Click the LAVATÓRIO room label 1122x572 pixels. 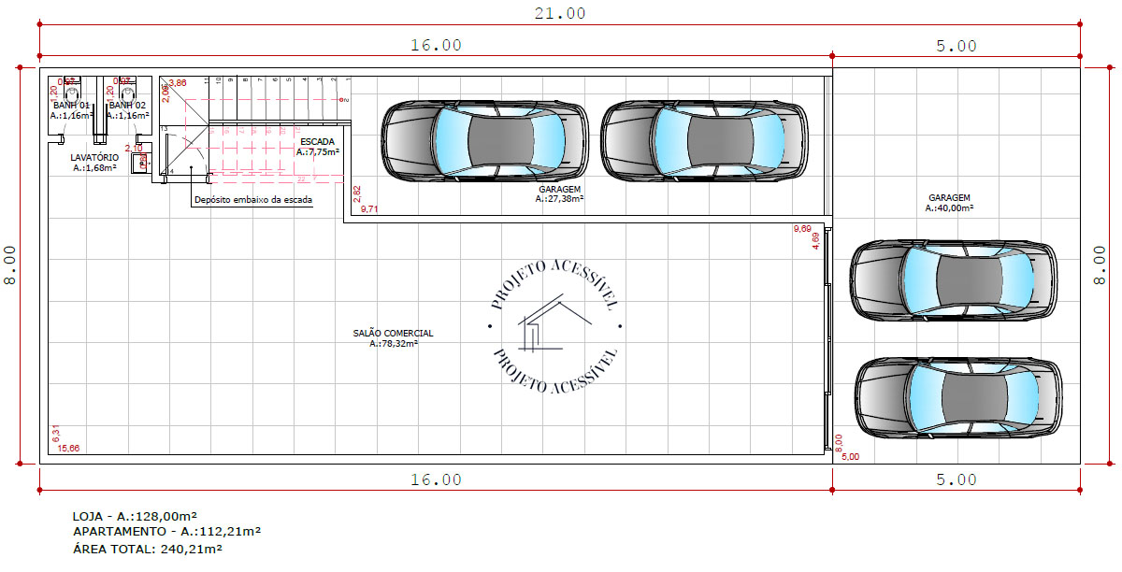click(x=94, y=158)
